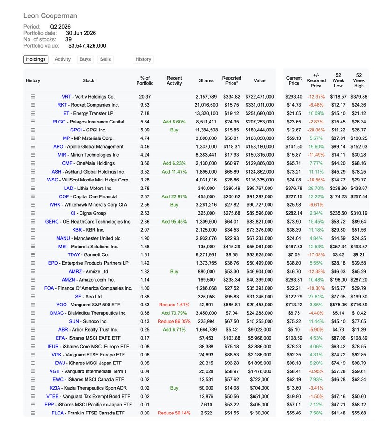The width and height of the screenshot is (378, 421).
Task: Open history icon for Lithia Motors row
Action: 33,188
